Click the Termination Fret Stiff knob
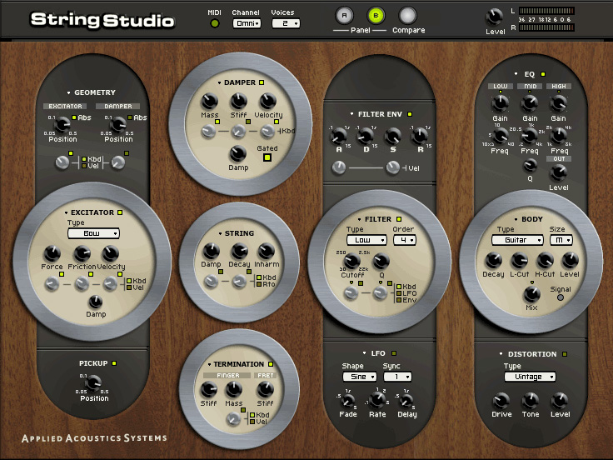The image size is (613, 460). pyautogui.click(x=265, y=390)
